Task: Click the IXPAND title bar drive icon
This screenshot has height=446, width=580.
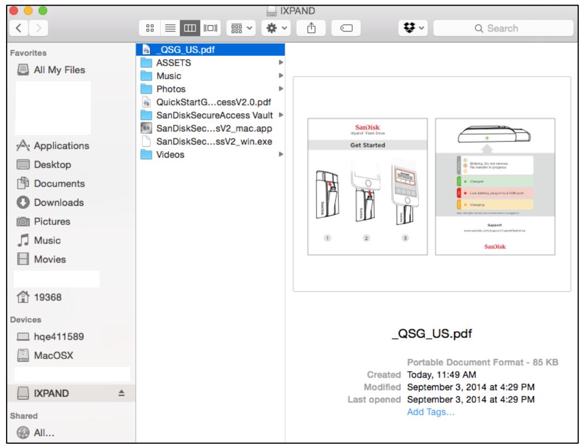Action: (272, 11)
